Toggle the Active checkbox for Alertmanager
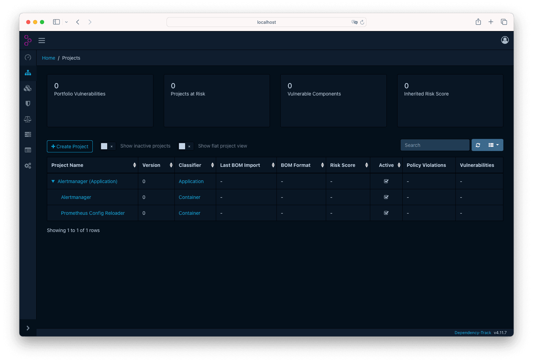The width and height of the screenshot is (533, 362). click(386, 197)
